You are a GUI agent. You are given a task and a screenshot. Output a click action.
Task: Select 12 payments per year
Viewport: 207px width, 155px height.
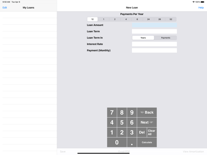pyautogui.click(x=92, y=19)
